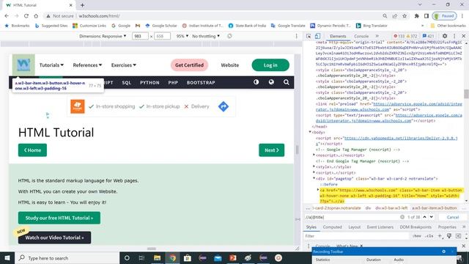Select div.w3-bar.w3-left breadcrumb
Image resolution: width=469 pixels, height=264 pixels.
tap(391, 208)
